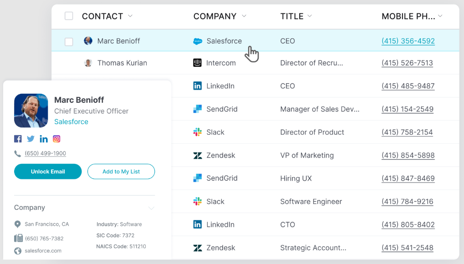Click the LinkedIn logo in the CTO row
464x264 pixels.
(197, 224)
